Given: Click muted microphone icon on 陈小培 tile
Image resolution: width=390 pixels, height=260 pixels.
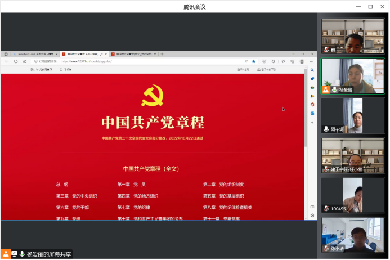Looking at the screenshot, I should click(x=325, y=248).
